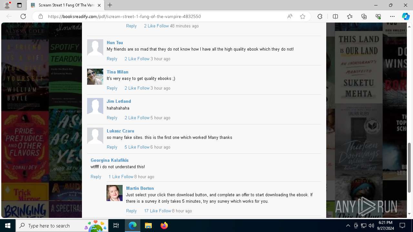Click the browser profile icon
The image size is (413, 232).
[x=7, y=5]
